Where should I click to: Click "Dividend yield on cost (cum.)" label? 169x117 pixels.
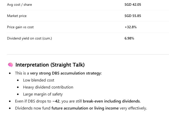29,38
